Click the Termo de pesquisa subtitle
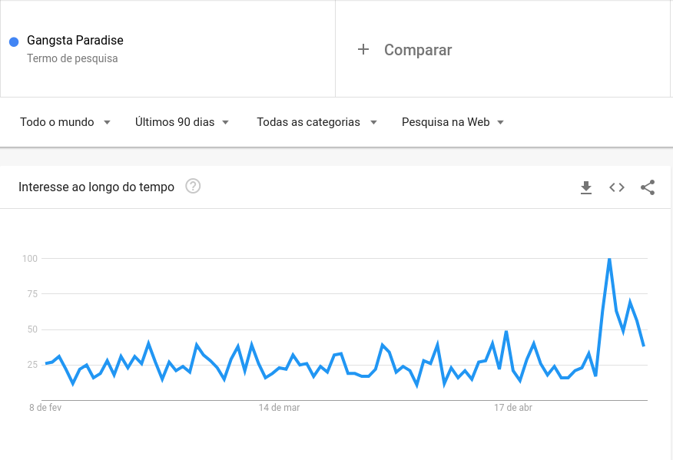The image size is (673, 460). pyautogui.click(x=72, y=58)
